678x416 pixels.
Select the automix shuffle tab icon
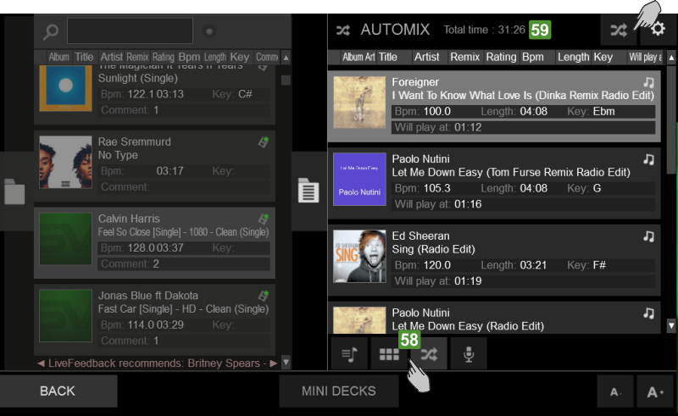(x=429, y=354)
